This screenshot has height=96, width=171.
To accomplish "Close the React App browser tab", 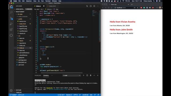I will click(x=128, y=5).
